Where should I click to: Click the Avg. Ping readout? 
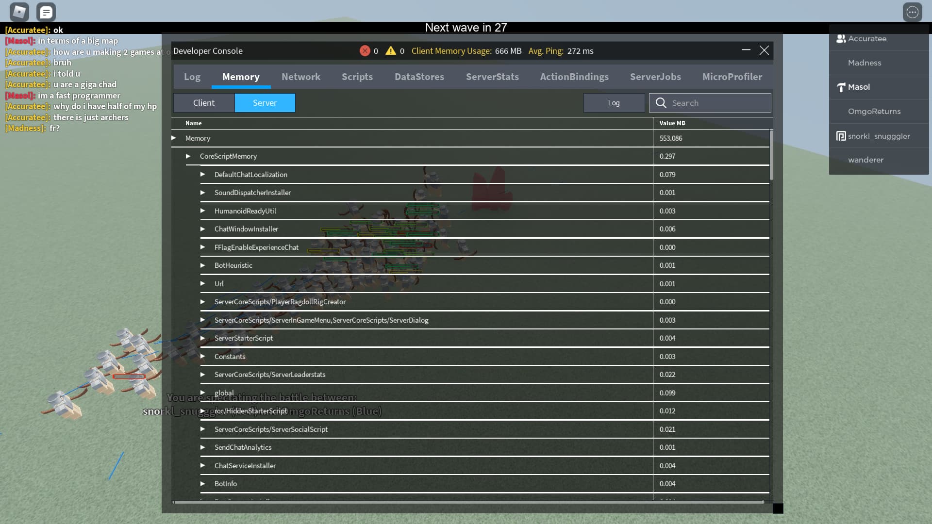[561, 51]
